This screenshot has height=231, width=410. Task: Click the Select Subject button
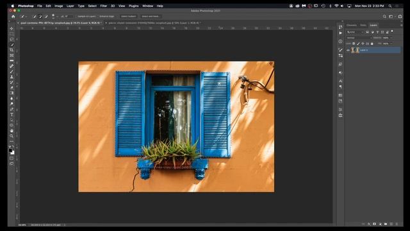click(x=128, y=16)
